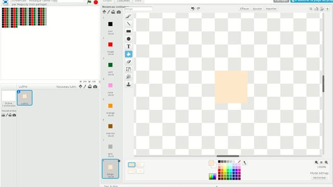This screenshot has width=333, height=187.
Task: Select the Text tool
Action: (x=129, y=46)
